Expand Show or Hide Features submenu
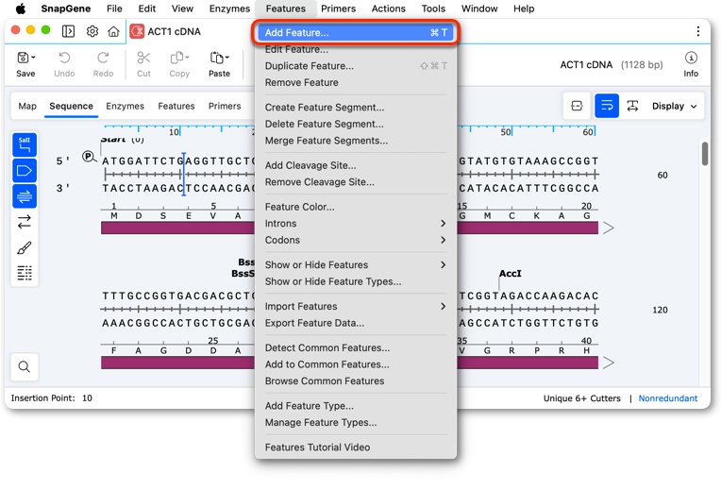This screenshot has width=721, height=490. click(x=356, y=264)
